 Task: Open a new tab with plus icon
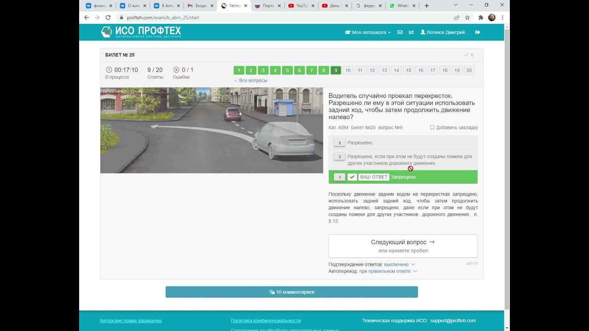pos(427,6)
